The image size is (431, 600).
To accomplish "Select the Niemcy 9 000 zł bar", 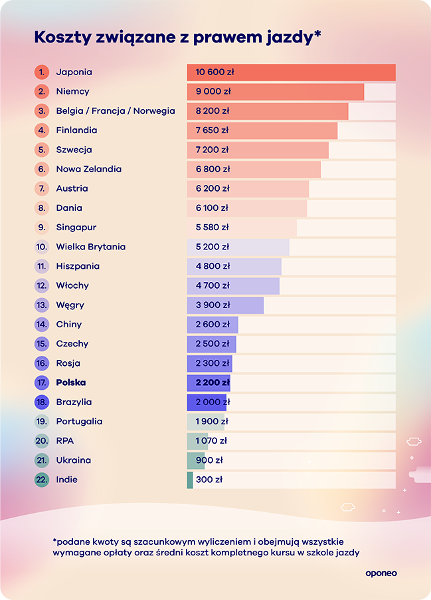I will (275, 92).
